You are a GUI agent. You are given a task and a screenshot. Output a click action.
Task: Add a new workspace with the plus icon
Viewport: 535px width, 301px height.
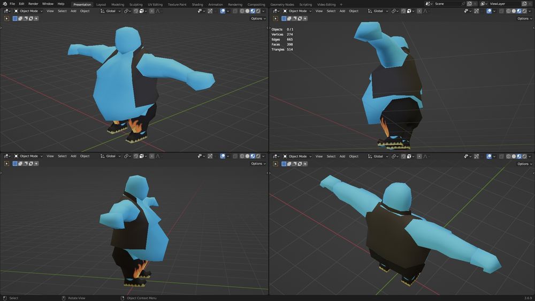click(341, 4)
